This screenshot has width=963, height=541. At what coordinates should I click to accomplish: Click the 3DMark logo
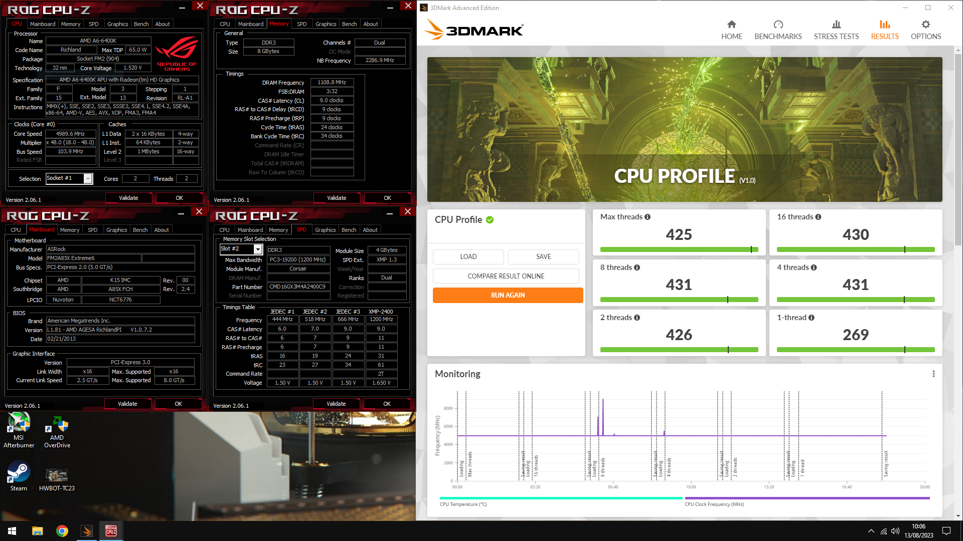(x=474, y=29)
